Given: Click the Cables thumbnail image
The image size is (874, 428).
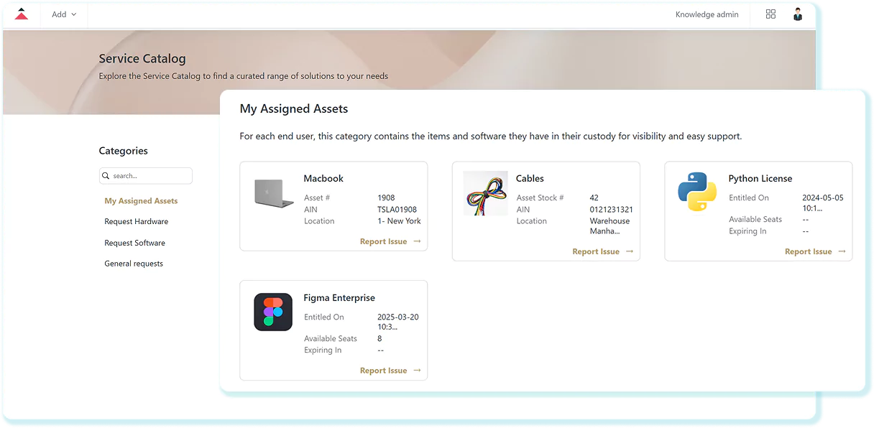Looking at the screenshot, I should tap(485, 193).
